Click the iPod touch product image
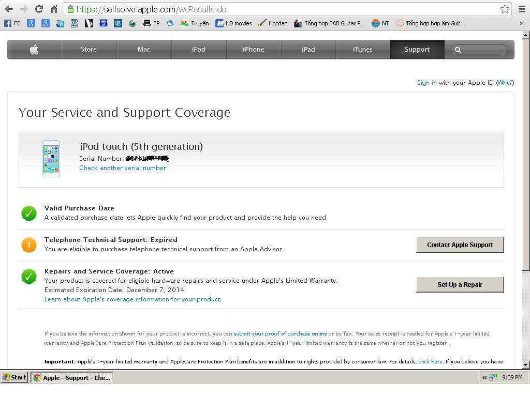Screen dimensions: 530x397 pos(51,159)
